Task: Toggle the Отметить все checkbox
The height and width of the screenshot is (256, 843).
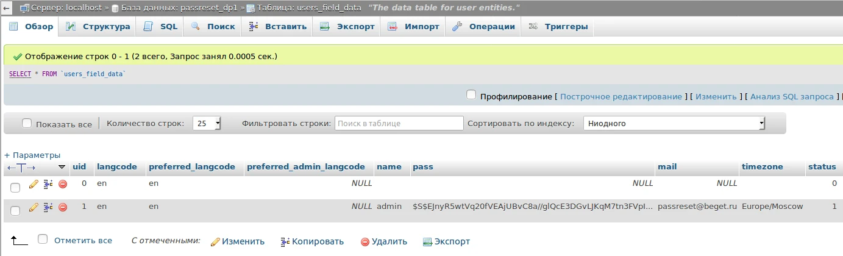Action: point(42,239)
